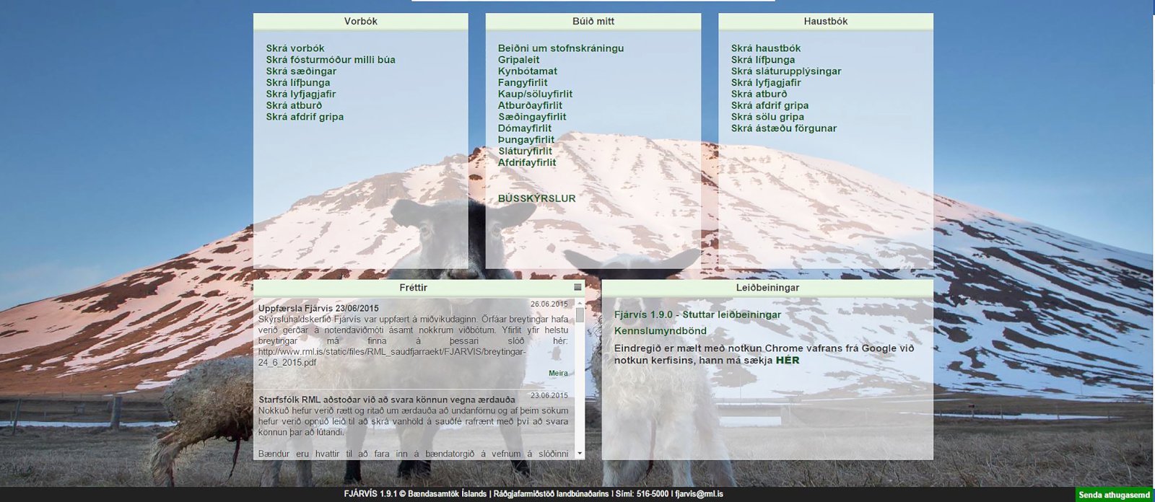Open 'Beiðni um stofnskráningu' link
Screen dimensions: 1155x502
click(x=560, y=48)
